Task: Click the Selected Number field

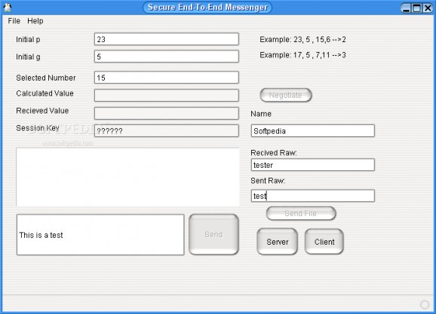Action: click(166, 78)
